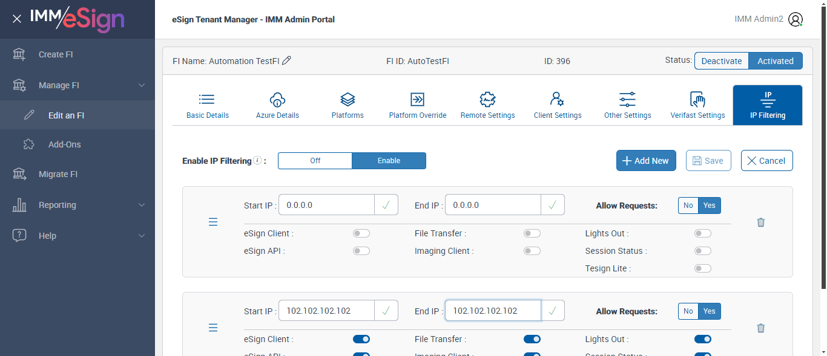
Task: Click the IMM Admin2 user profile icon
Action: point(796,19)
